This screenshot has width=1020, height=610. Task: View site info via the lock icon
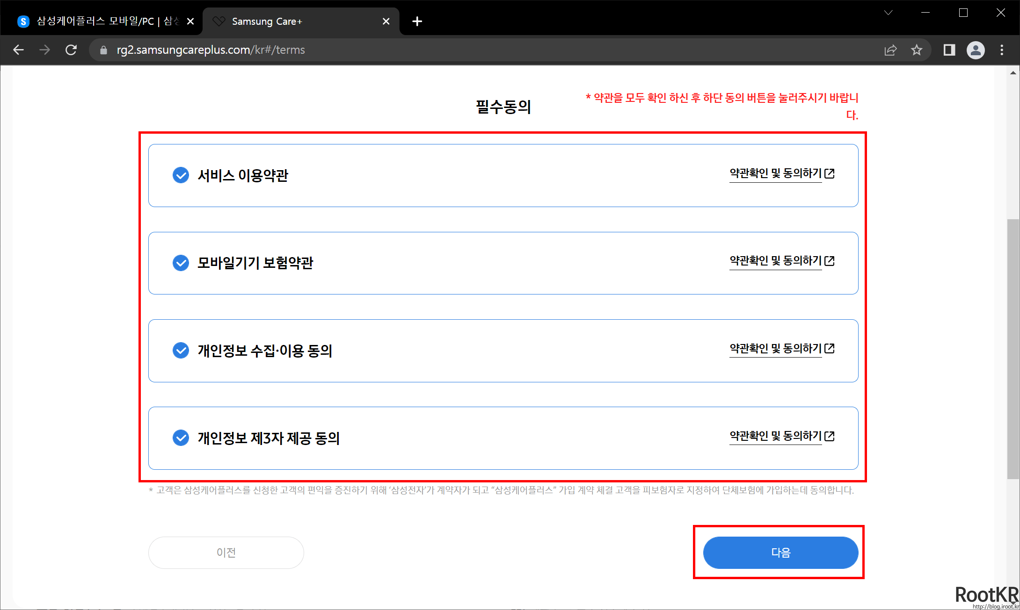[104, 50]
